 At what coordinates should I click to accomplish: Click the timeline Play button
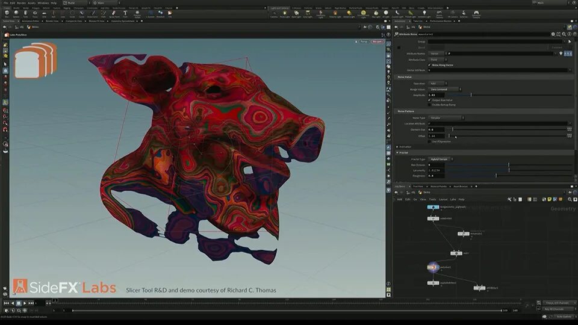pos(25,303)
